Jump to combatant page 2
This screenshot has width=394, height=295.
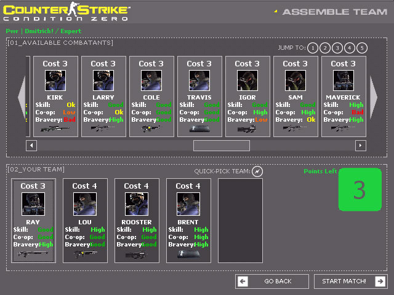325,48
